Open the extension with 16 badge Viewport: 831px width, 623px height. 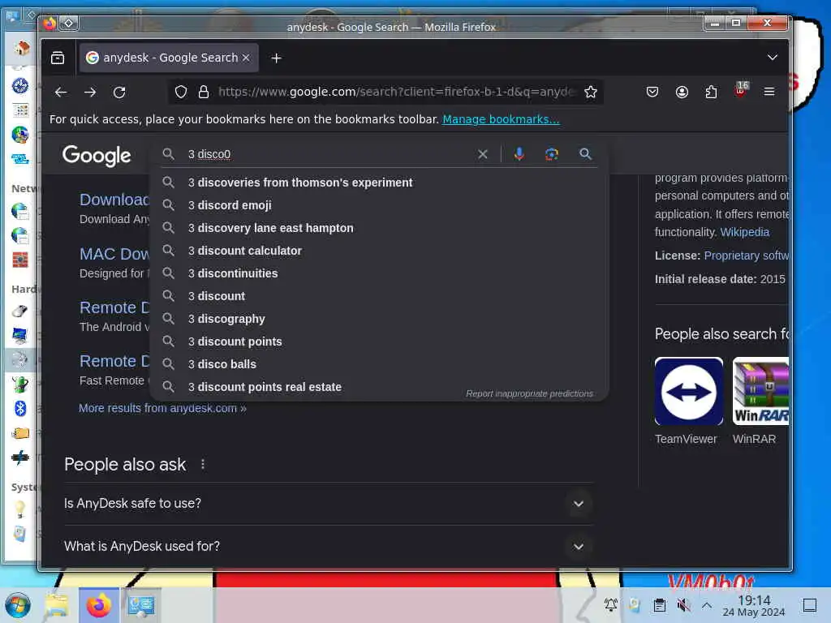741,90
